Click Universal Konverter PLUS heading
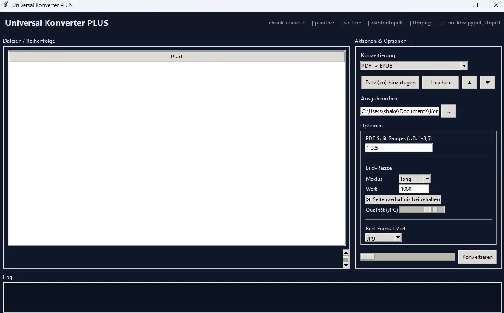Screen dimensions: 504x313 pyautogui.click(x=56, y=23)
